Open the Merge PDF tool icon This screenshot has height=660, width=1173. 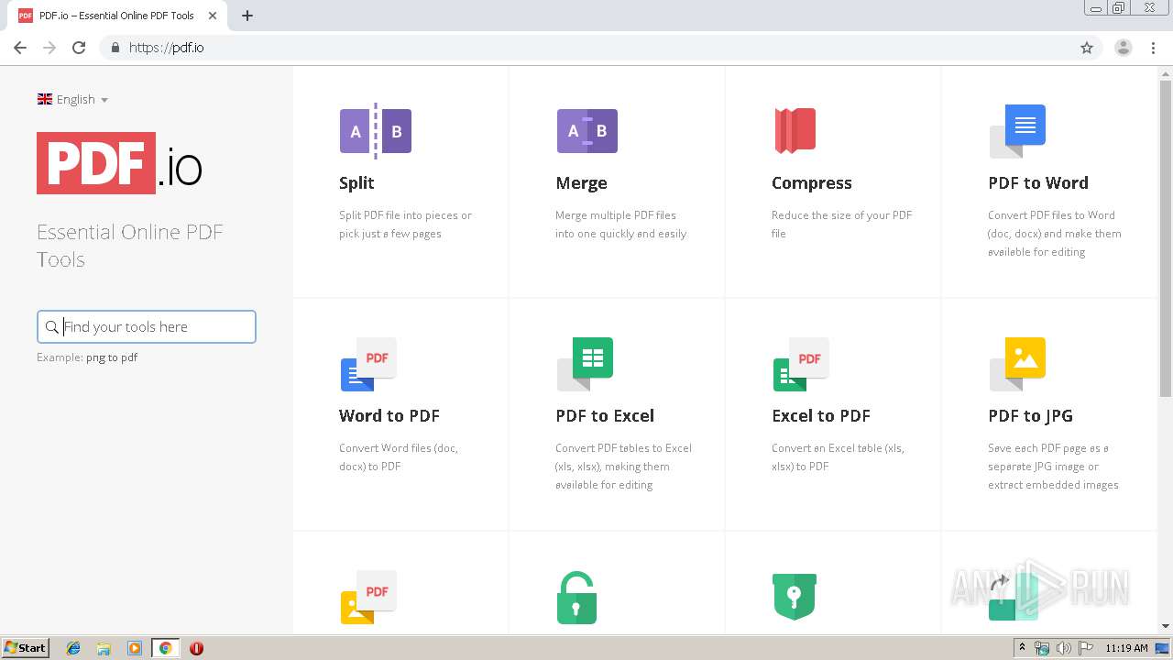(x=586, y=131)
